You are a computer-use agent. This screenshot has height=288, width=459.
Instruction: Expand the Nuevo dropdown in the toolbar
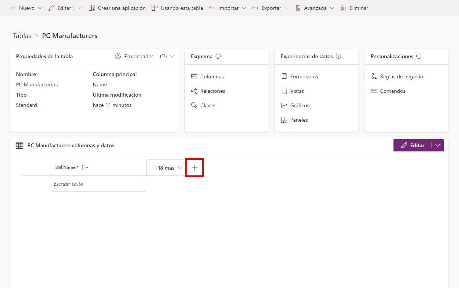[x=40, y=8]
